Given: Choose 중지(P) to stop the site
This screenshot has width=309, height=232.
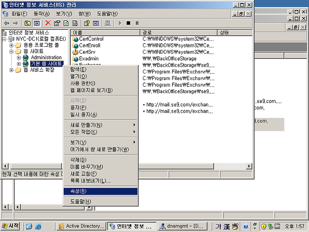Looking at the screenshot, I should 101,108.
